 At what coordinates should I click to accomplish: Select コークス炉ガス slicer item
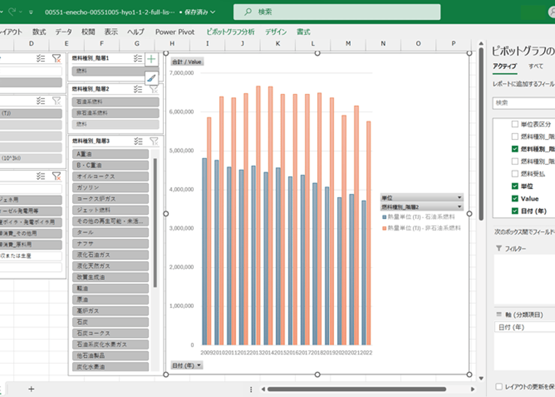(111, 199)
